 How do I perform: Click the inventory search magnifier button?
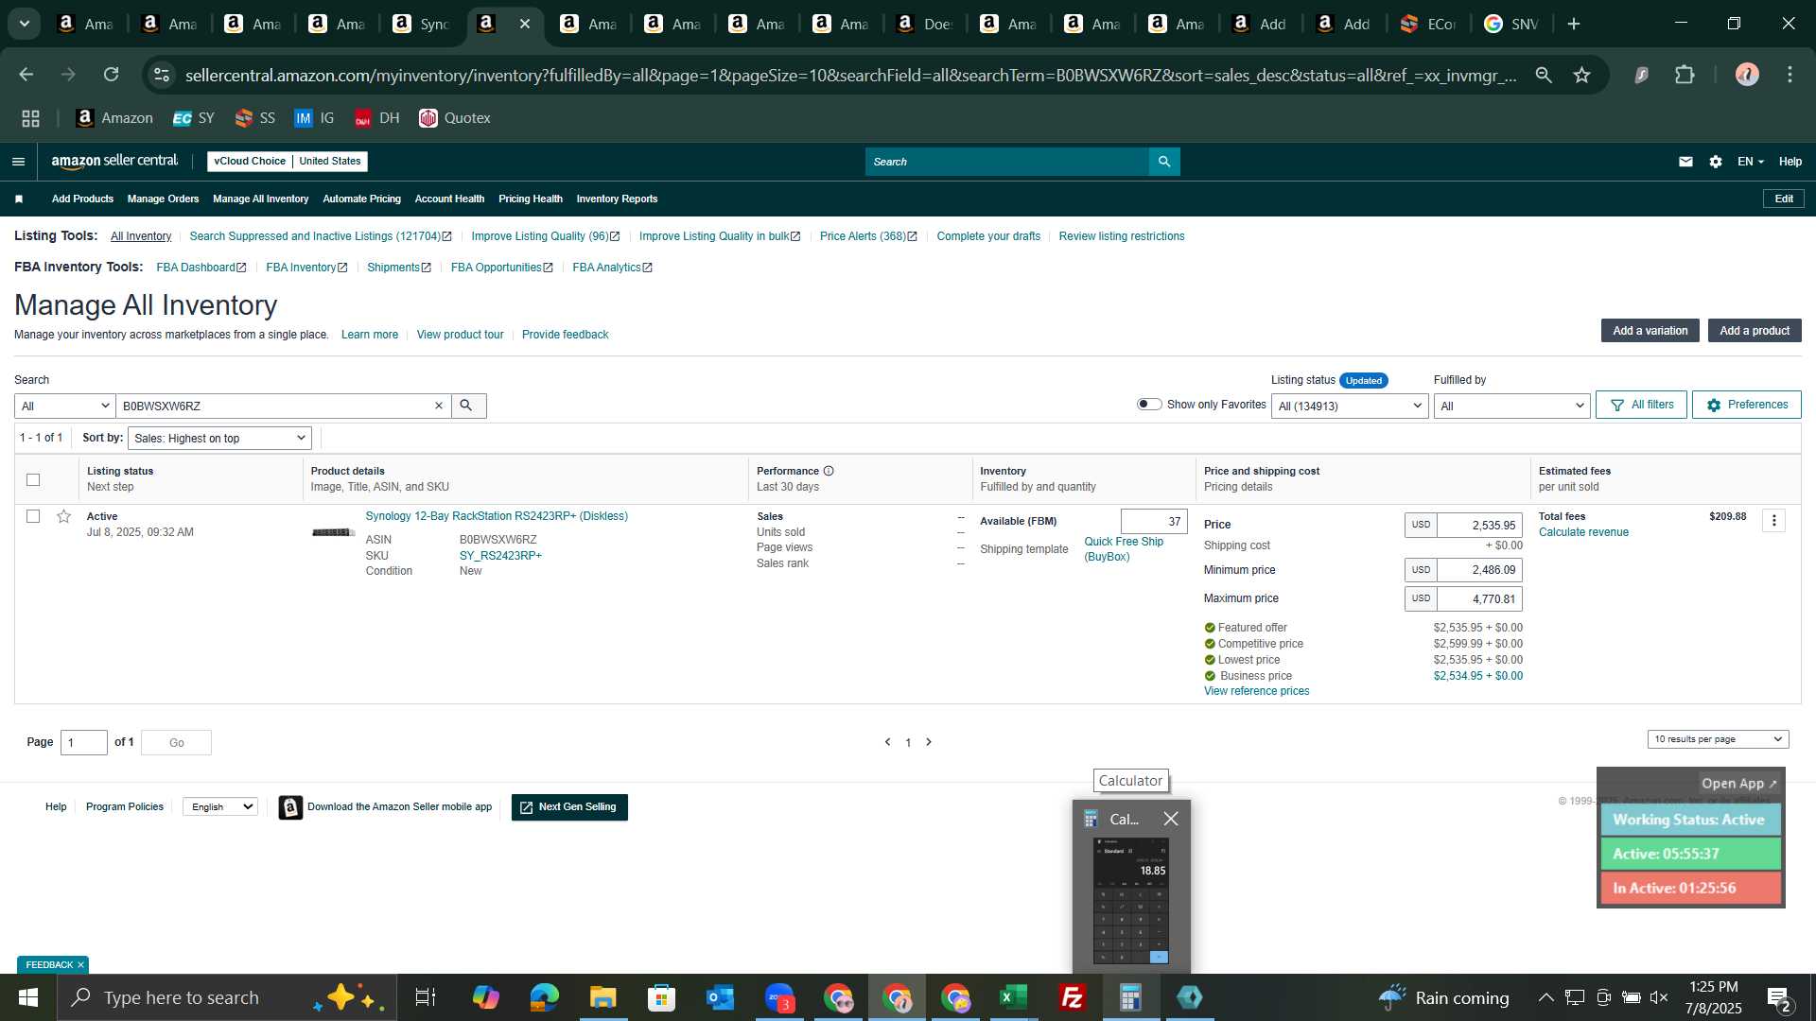tap(465, 406)
